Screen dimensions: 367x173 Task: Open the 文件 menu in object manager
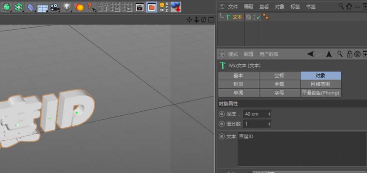(233, 7)
